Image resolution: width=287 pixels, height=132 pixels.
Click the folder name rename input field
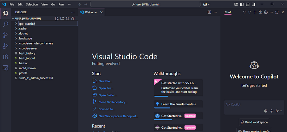(x=48, y=24)
